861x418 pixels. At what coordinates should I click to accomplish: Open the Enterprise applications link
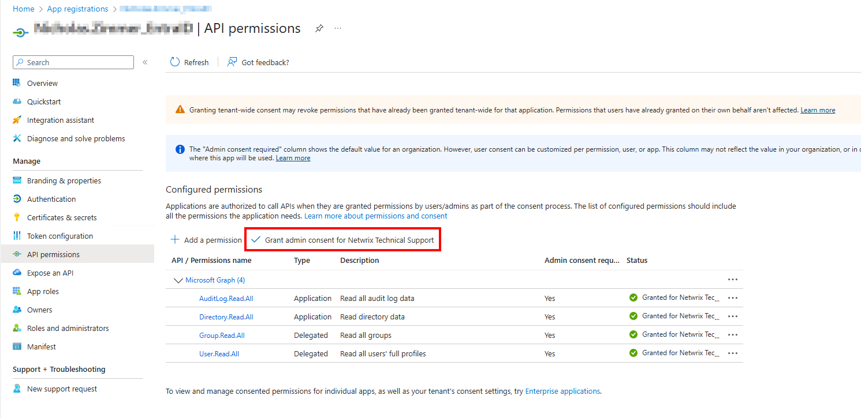562,391
